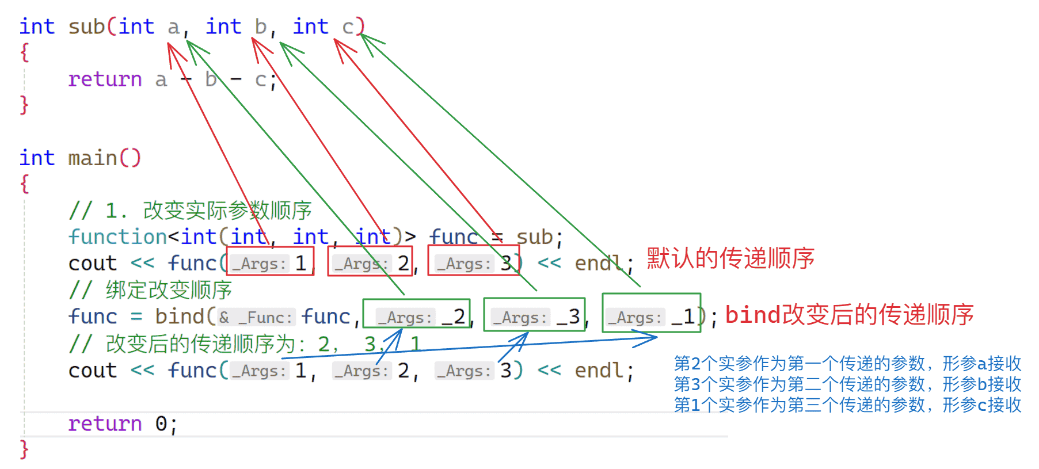
Task: Click argument '1' in the first func call
Action: (x=300, y=264)
